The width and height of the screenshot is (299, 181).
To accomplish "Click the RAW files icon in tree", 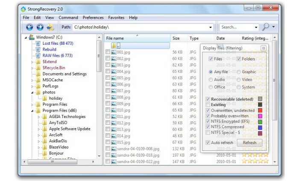I will coord(38,55).
